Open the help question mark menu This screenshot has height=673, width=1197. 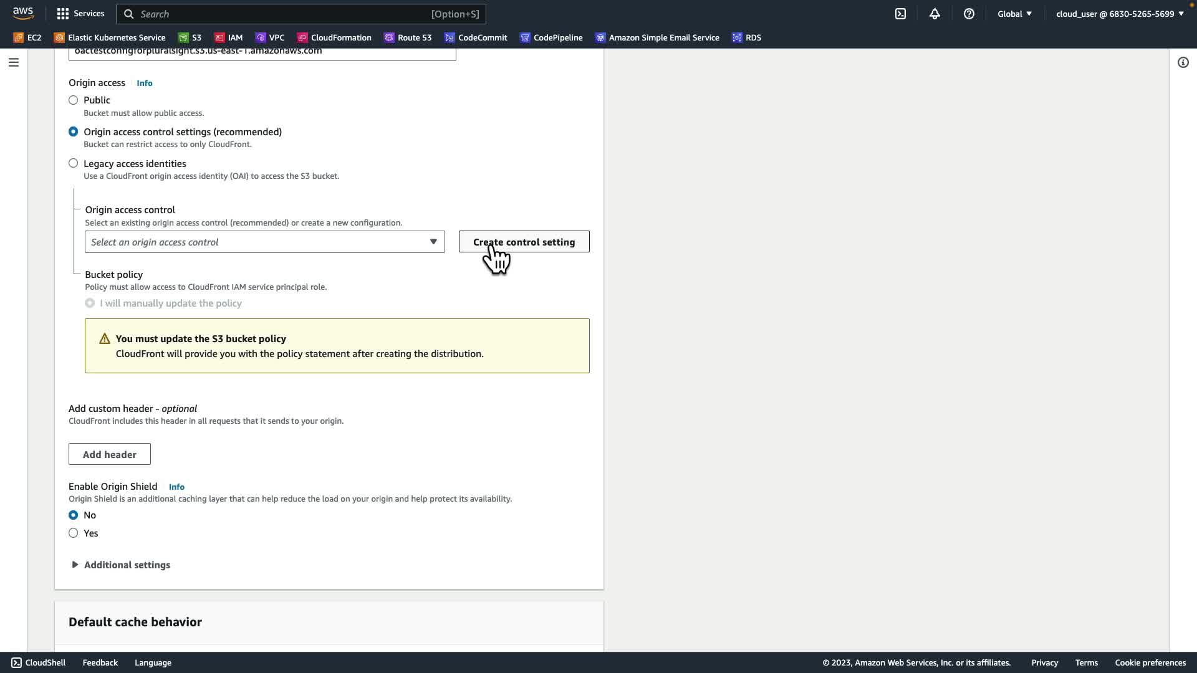coord(969,14)
